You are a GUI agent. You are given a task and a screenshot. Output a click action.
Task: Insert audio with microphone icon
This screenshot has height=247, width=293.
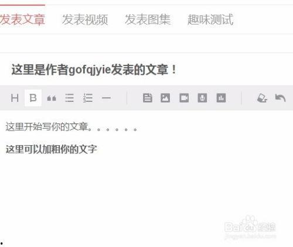[x=202, y=98]
